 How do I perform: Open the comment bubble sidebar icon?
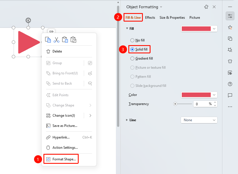(230, 95)
